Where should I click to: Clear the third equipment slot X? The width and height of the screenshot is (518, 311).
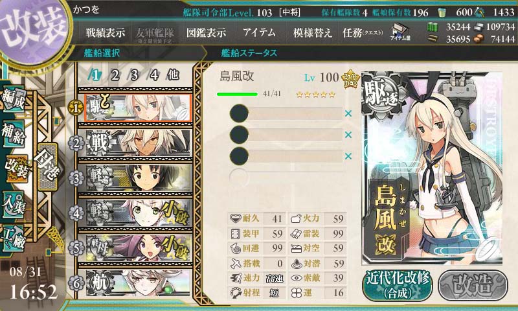click(348, 156)
